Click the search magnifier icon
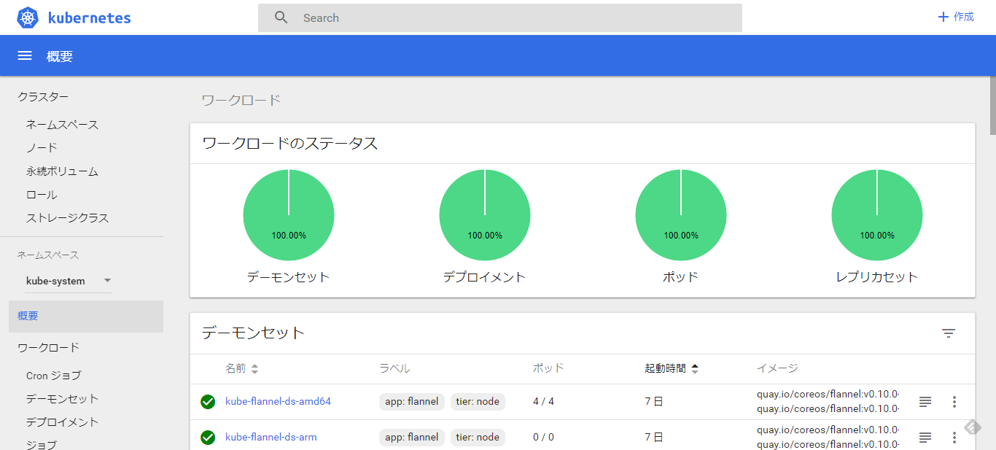996x450 pixels. click(x=281, y=17)
